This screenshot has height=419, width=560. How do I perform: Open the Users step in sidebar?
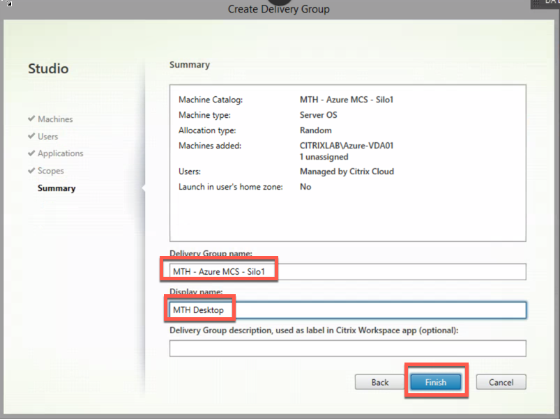[x=47, y=137]
